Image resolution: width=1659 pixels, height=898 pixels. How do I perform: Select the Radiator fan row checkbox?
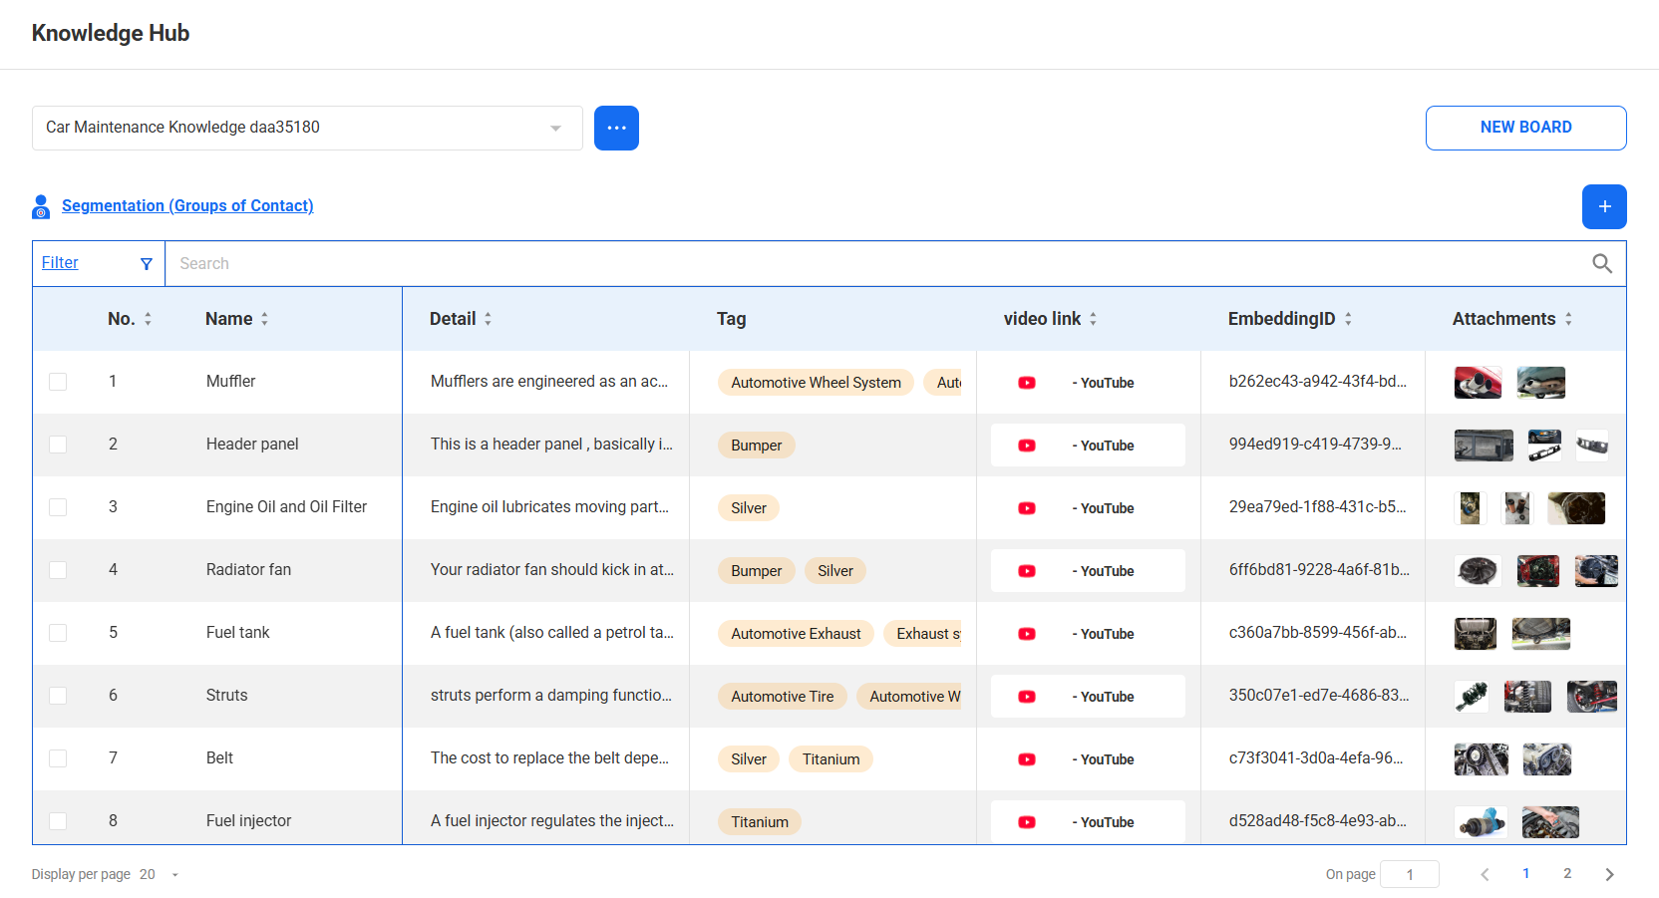coord(58,570)
